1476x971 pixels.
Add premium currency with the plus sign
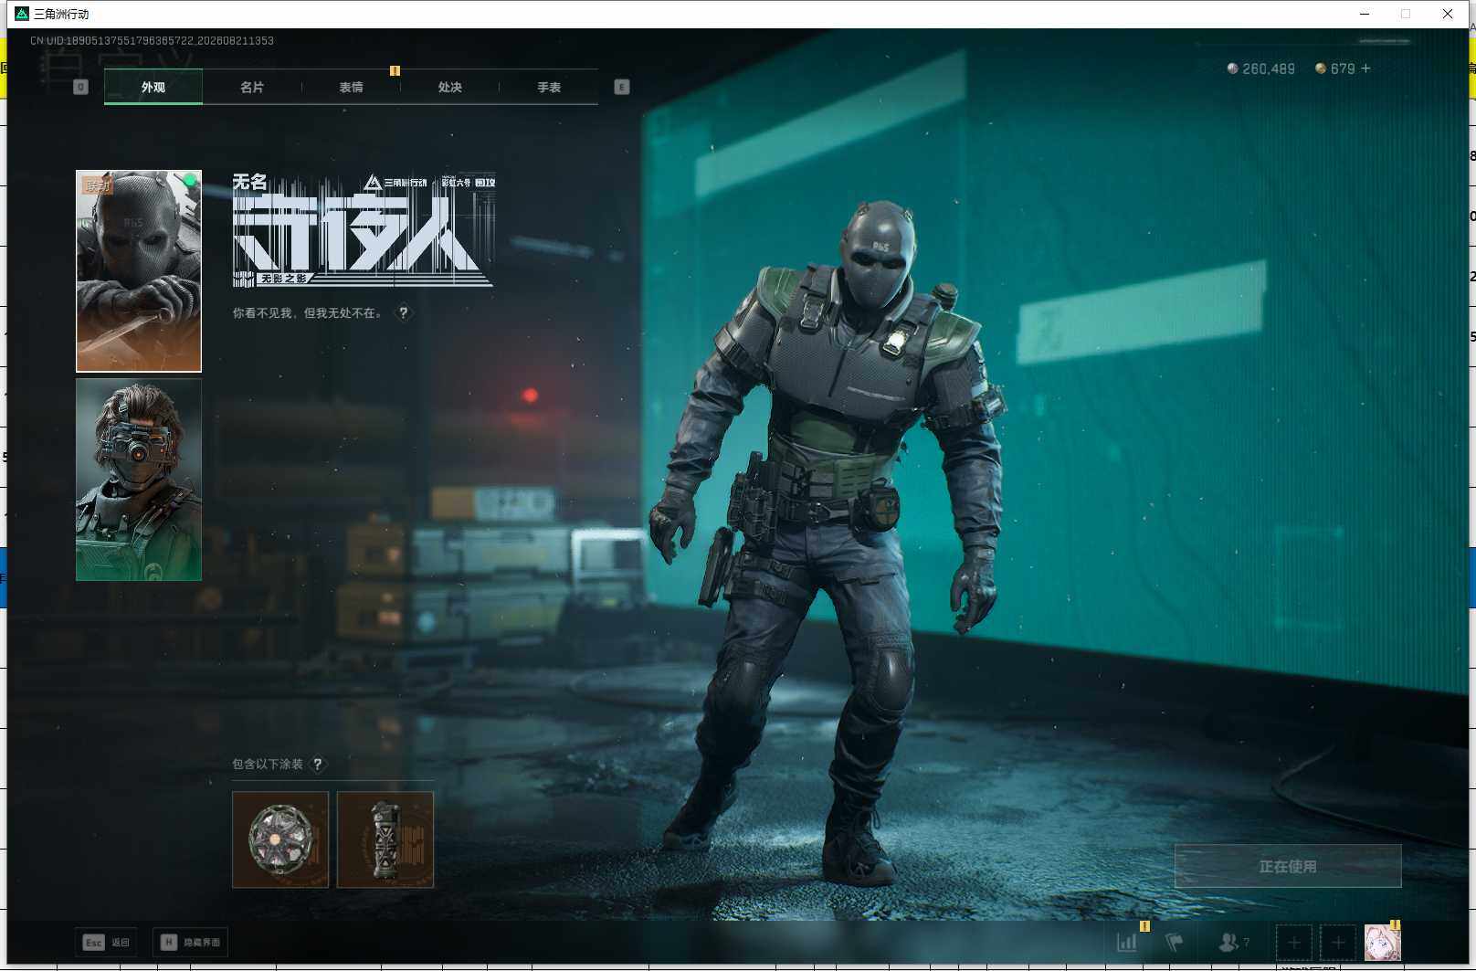[x=1365, y=69]
